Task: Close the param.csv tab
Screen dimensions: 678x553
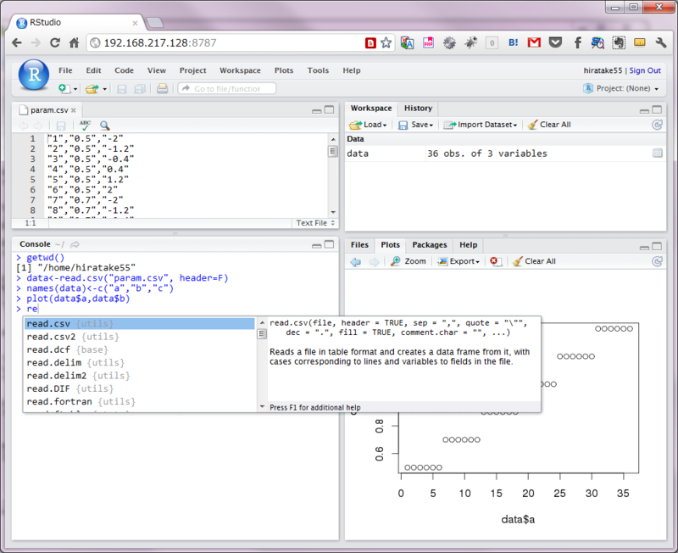Action: [x=74, y=110]
